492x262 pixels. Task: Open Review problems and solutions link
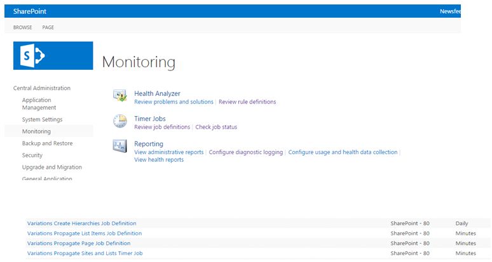click(x=174, y=102)
